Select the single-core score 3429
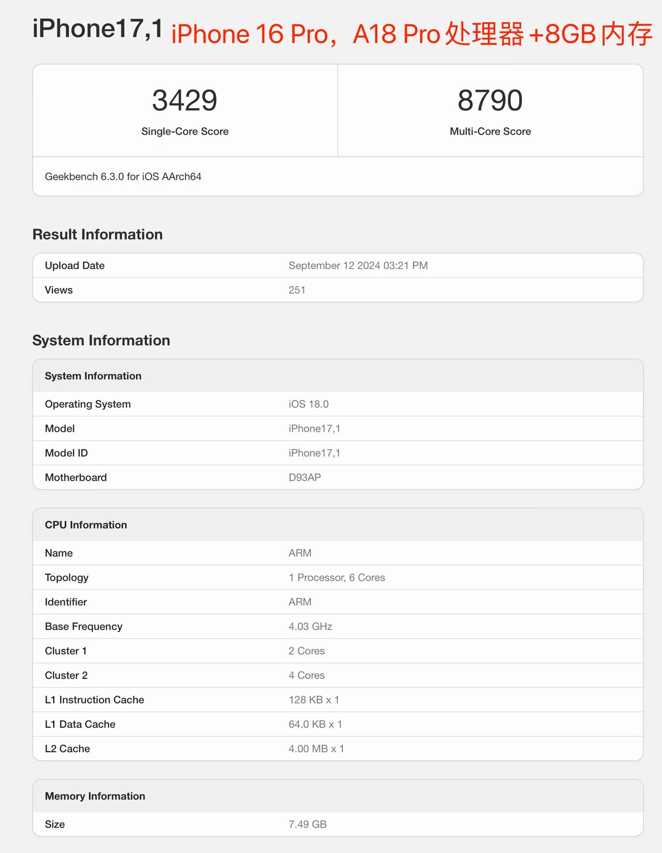This screenshot has width=662, height=853. pyautogui.click(x=185, y=100)
